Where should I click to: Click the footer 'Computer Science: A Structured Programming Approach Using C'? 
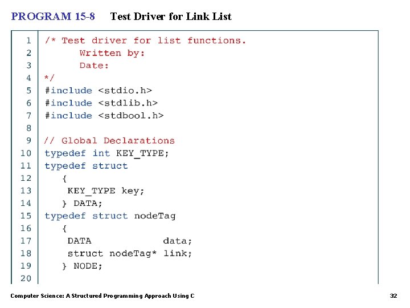pyautogui.click(x=102, y=296)
